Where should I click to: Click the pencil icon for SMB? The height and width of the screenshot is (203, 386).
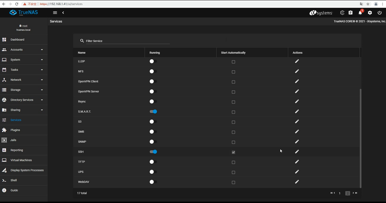(x=297, y=131)
